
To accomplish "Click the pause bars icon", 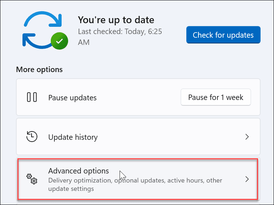I will (32, 97).
